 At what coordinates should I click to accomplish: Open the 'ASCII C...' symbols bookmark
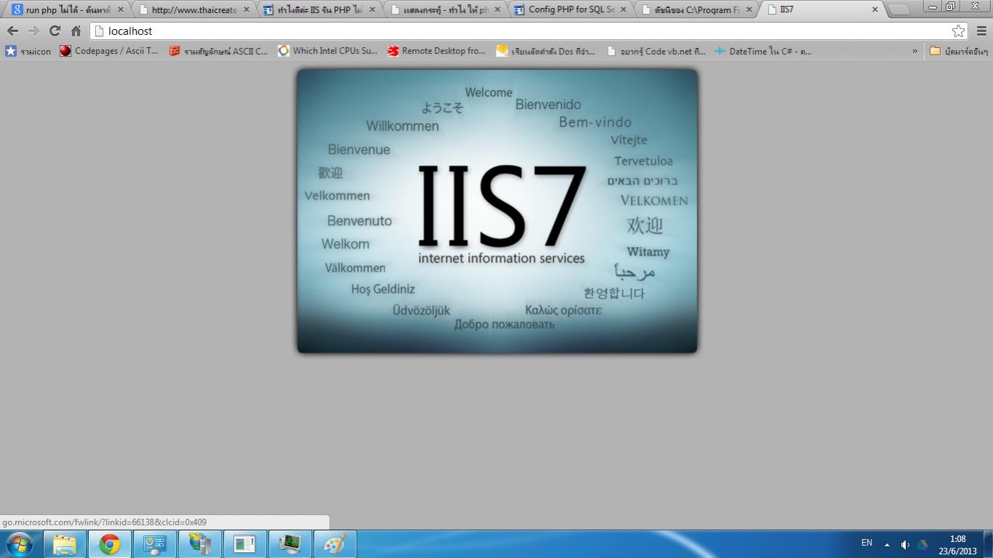(x=218, y=51)
